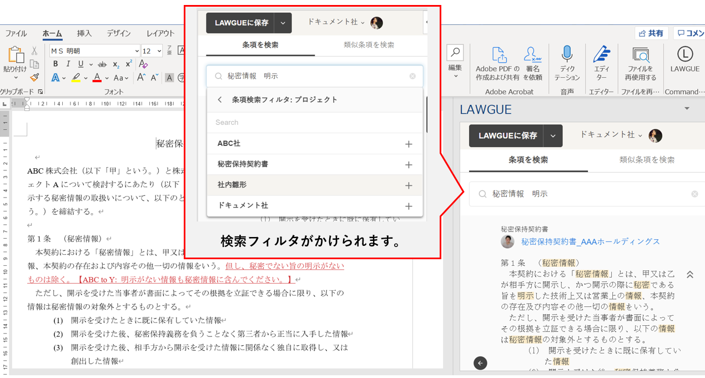Open the 秘密保持契約書_AAAホールディングス link
This screenshot has width=705, height=378.
pos(590,241)
